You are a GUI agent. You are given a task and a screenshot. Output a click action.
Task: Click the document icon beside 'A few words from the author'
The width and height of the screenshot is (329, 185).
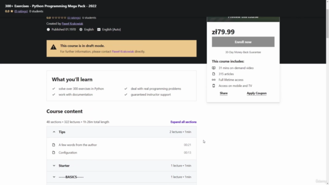(53, 145)
